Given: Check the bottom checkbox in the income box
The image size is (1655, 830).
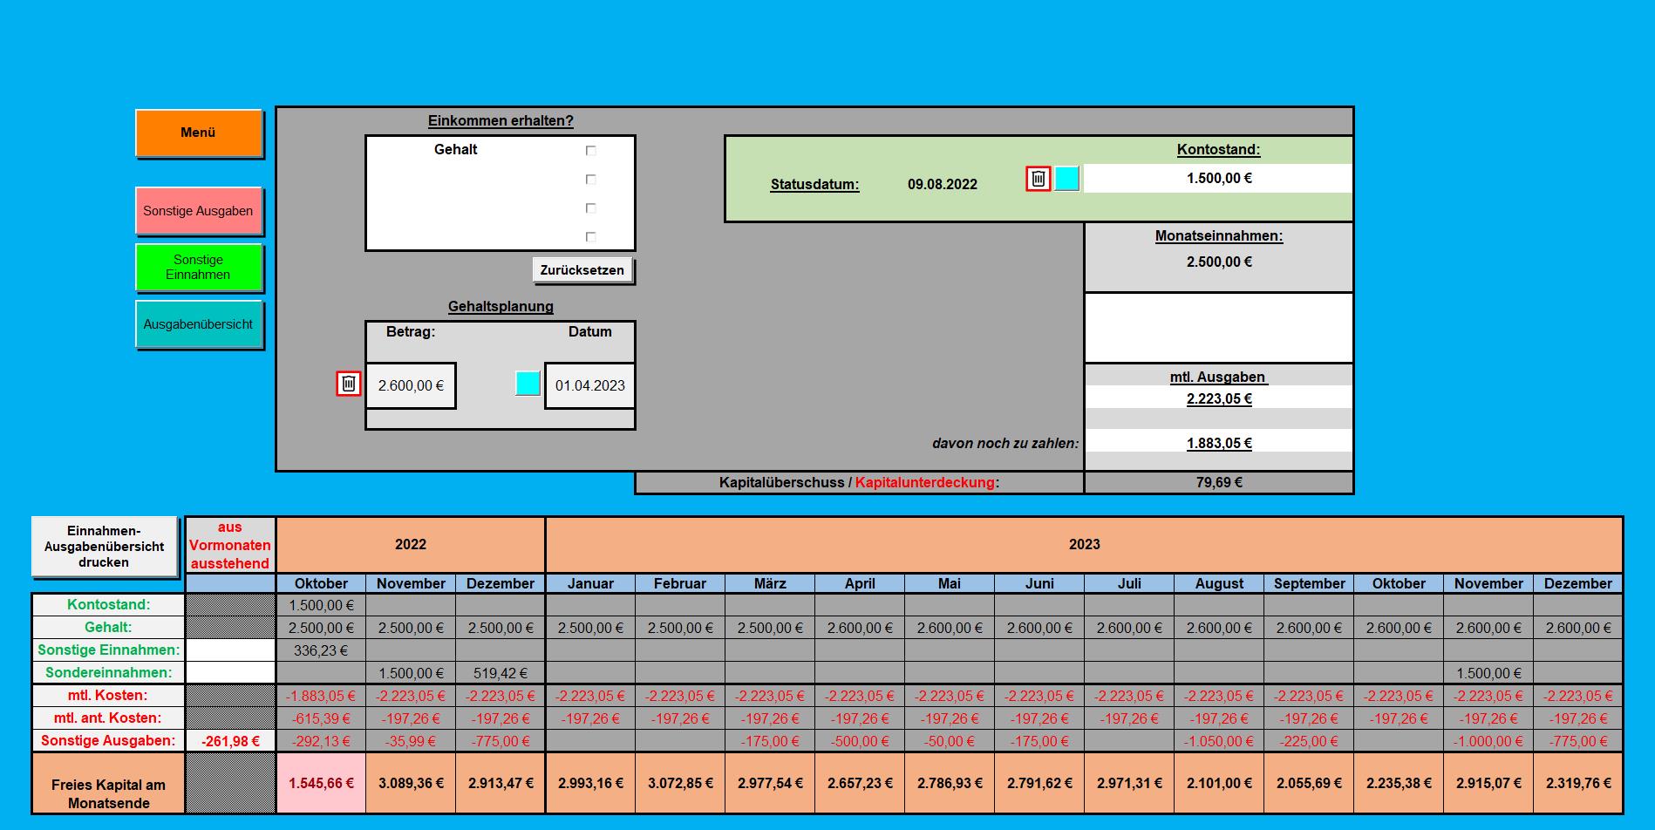Looking at the screenshot, I should point(590,237).
